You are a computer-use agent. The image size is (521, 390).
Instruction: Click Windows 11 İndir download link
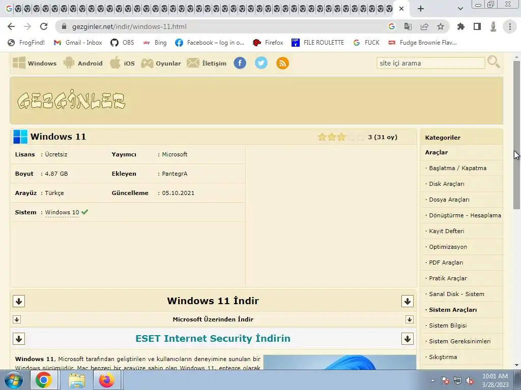coord(213,301)
